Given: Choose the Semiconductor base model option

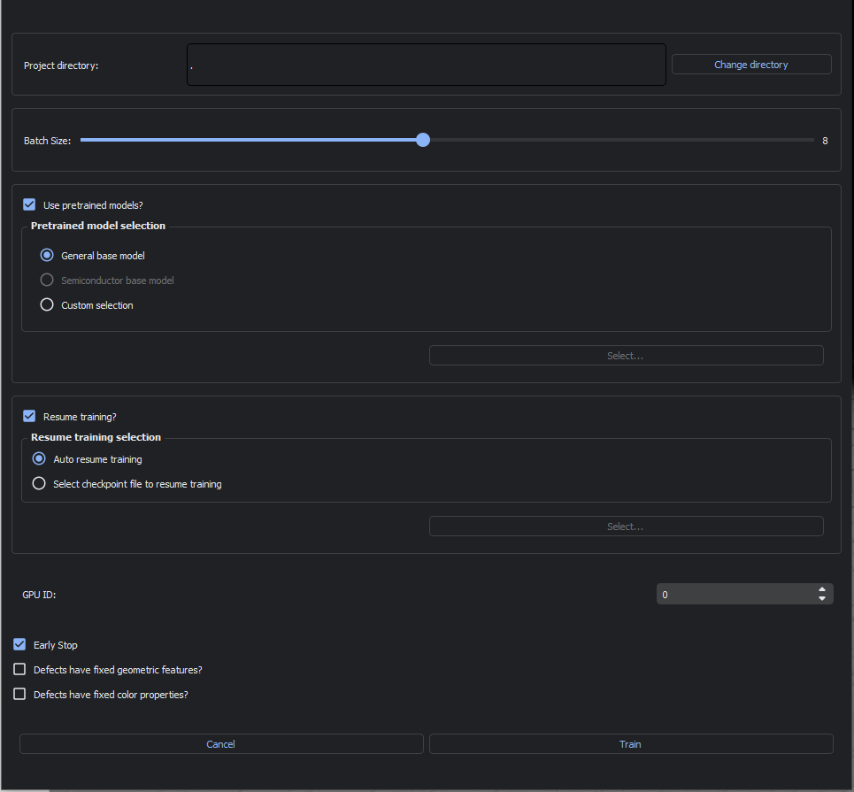Looking at the screenshot, I should 47,281.
